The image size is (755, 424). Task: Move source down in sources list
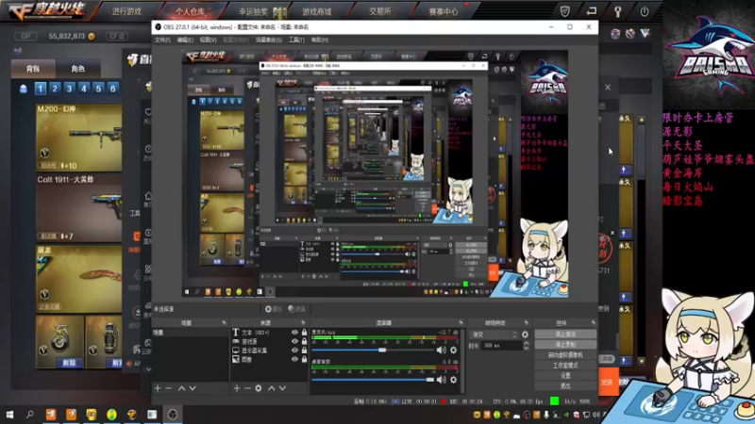pyautogui.click(x=282, y=388)
